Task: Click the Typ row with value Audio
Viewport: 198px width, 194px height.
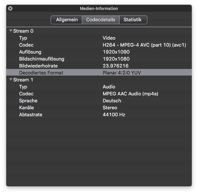Action: tap(99, 87)
